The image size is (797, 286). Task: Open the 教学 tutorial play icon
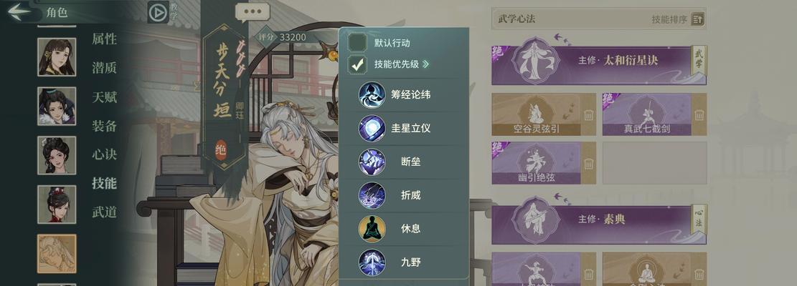(x=158, y=11)
